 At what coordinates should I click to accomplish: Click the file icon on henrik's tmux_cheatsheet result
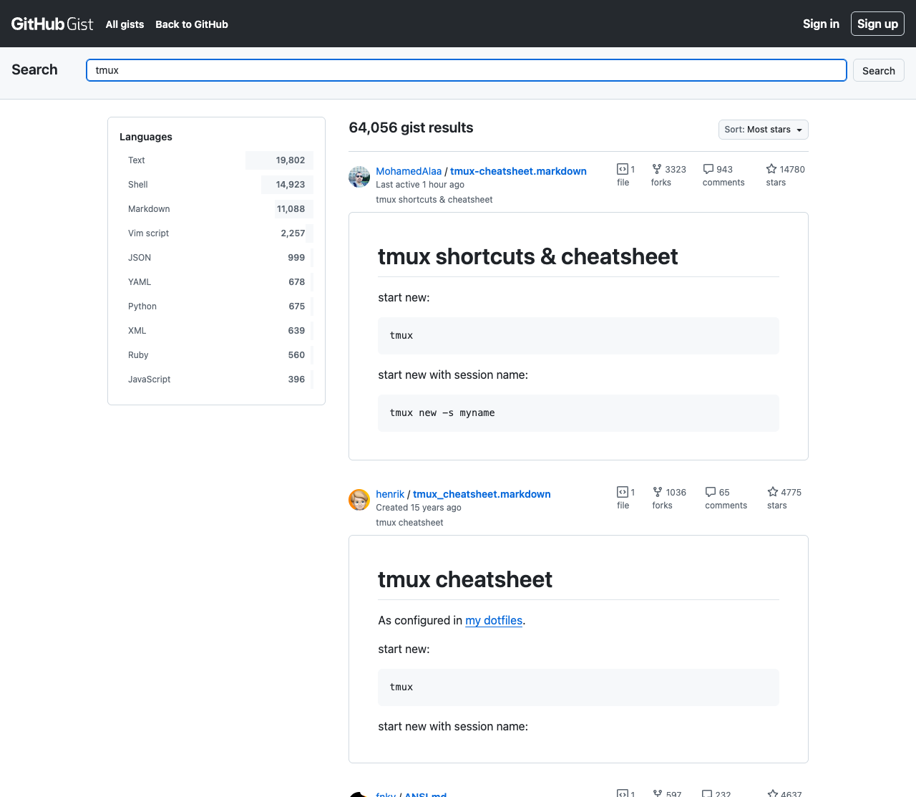(622, 492)
